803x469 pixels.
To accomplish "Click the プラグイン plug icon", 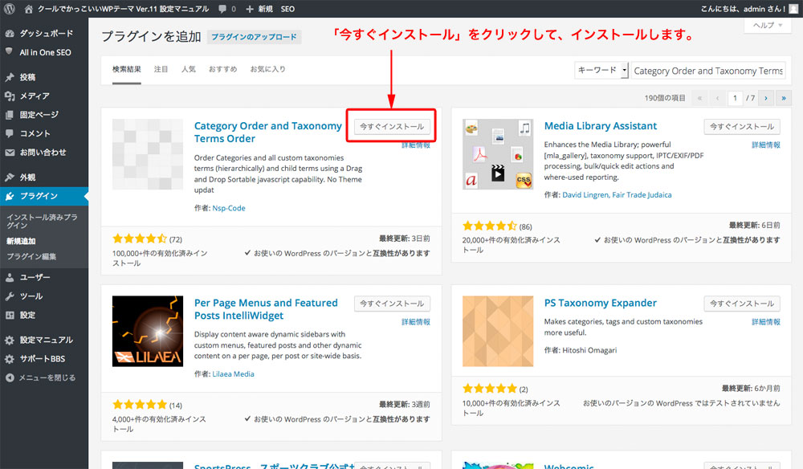I will point(9,196).
